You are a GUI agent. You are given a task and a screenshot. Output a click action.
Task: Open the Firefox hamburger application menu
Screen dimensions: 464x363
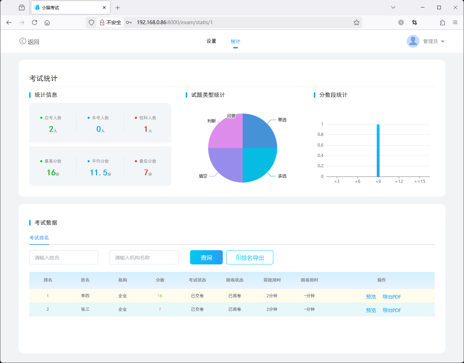point(455,22)
